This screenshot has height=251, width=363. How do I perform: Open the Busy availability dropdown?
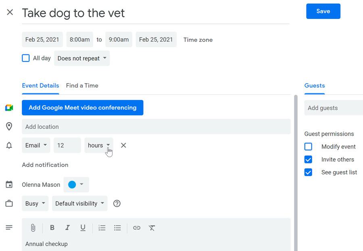(x=35, y=203)
